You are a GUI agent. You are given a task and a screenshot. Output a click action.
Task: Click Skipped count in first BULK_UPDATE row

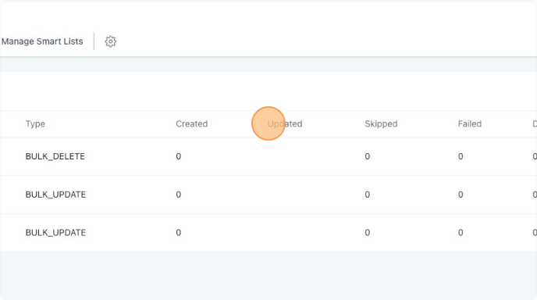pos(367,195)
